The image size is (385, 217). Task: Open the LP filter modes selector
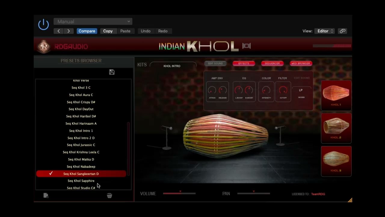(x=301, y=90)
